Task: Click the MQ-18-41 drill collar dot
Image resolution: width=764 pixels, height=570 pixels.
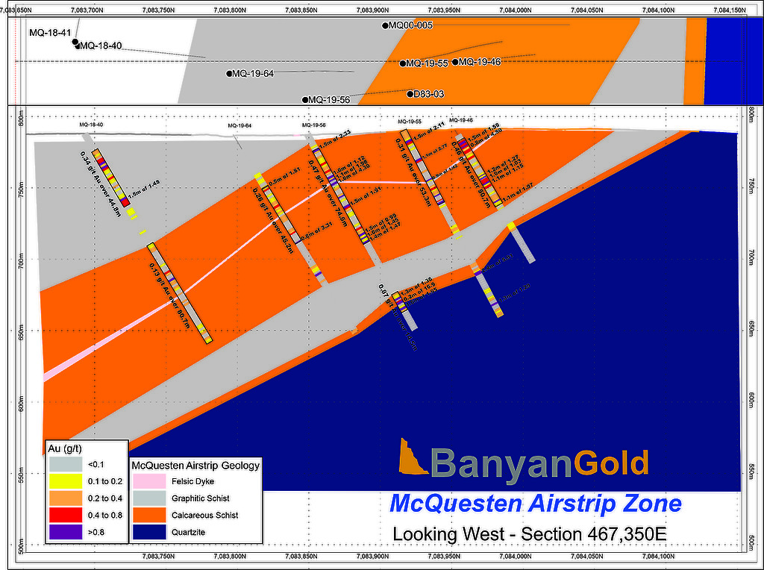Action: tap(75, 42)
